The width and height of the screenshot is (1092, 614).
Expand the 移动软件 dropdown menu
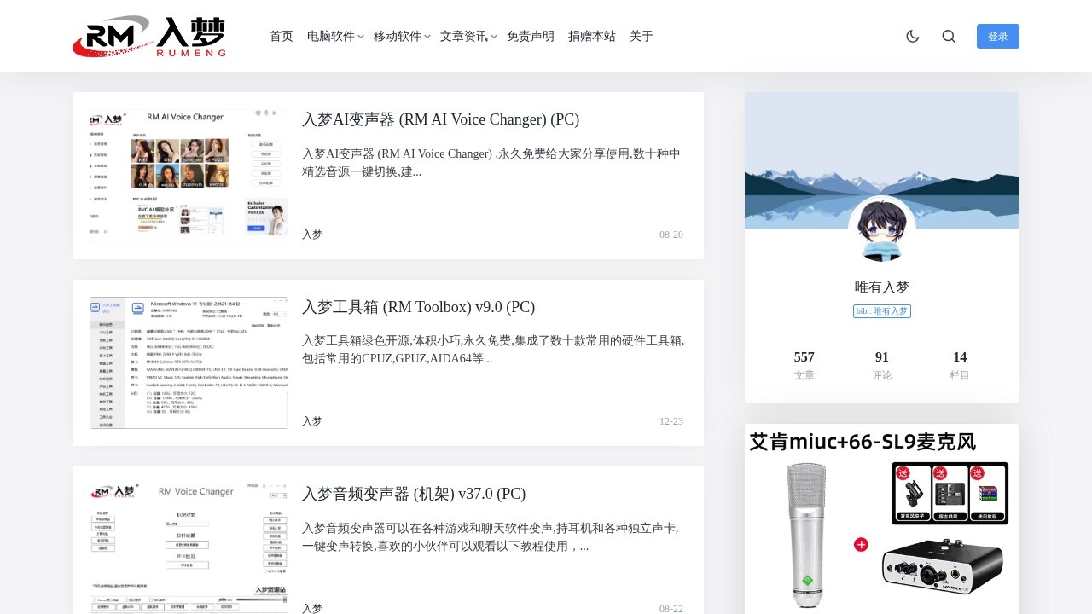click(397, 36)
